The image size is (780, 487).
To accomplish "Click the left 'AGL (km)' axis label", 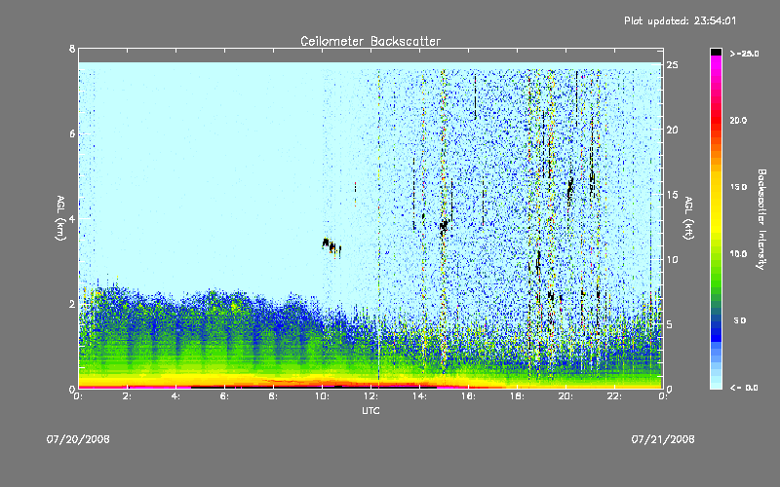I will pos(60,218).
